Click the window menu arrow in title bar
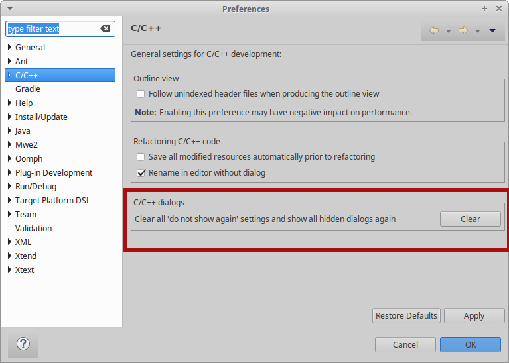The width and height of the screenshot is (509, 363). (7, 9)
